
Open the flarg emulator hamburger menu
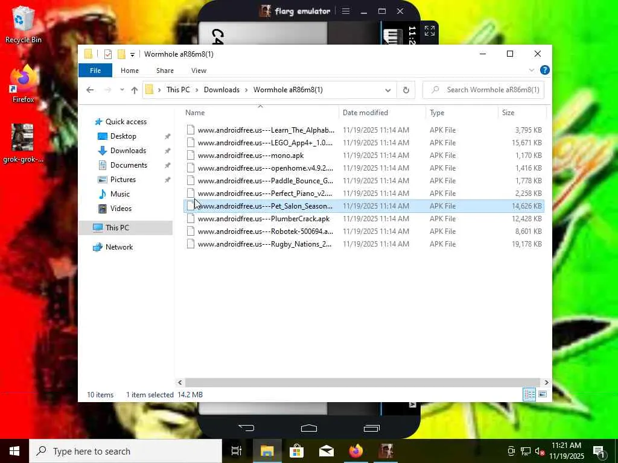point(346,11)
